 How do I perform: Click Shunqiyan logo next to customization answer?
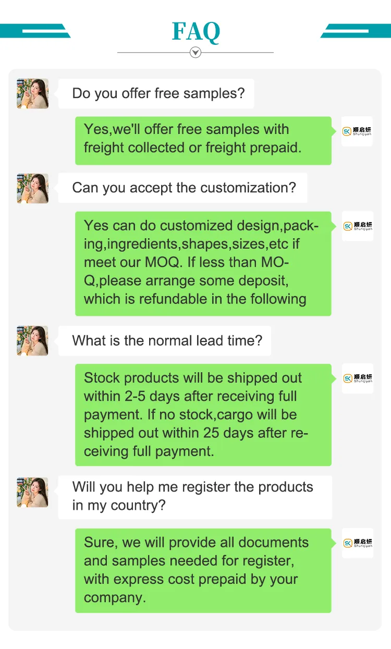[357, 226]
